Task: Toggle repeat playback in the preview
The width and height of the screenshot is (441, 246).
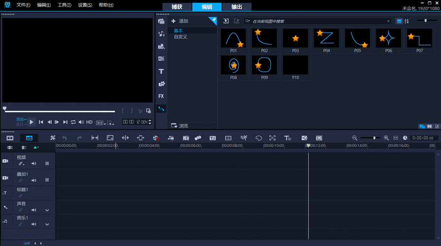Action: tap(73, 122)
